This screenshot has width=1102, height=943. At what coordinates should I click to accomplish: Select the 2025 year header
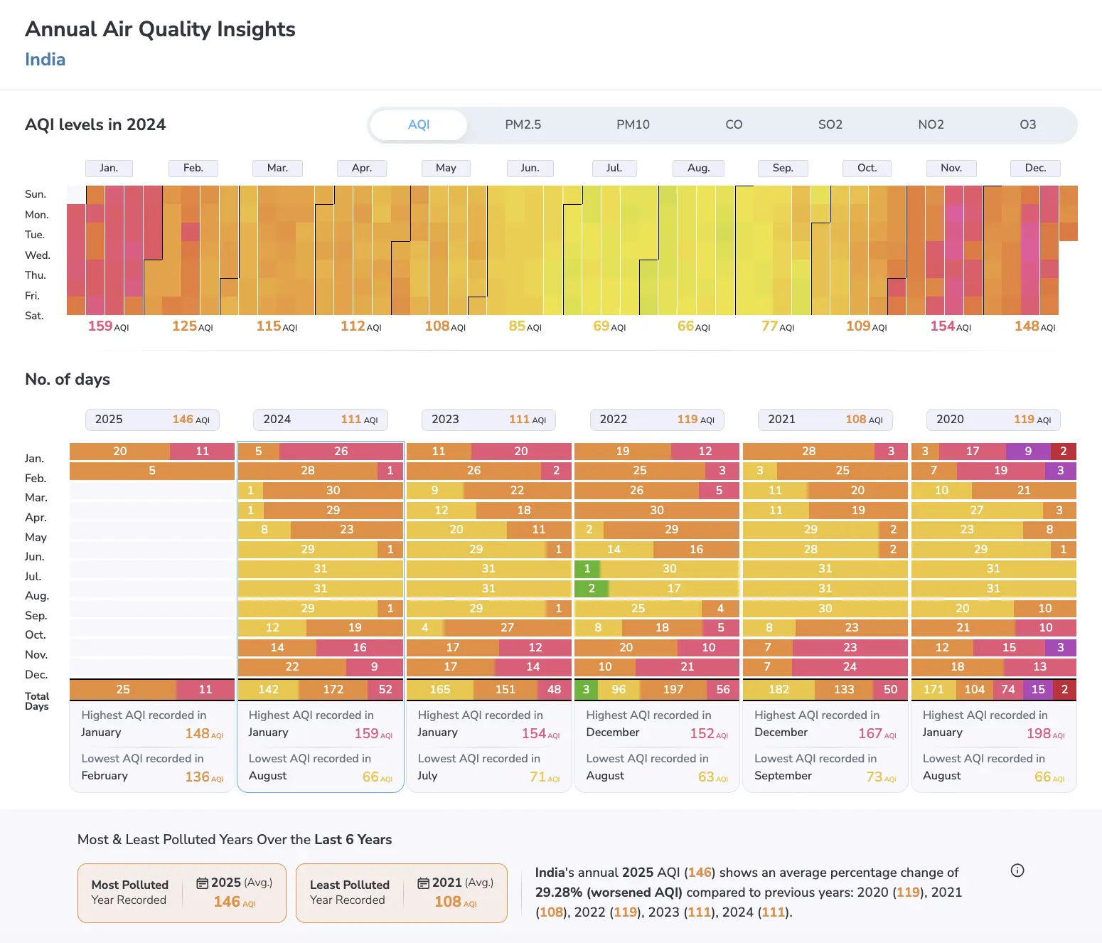pos(152,420)
